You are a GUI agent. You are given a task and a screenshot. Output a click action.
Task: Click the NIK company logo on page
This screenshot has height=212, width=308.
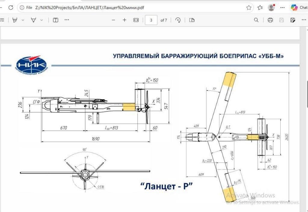point(32,65)
